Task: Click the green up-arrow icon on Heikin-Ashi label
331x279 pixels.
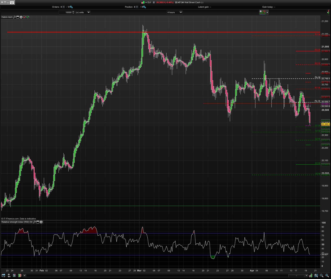Action: pos(28,17)
